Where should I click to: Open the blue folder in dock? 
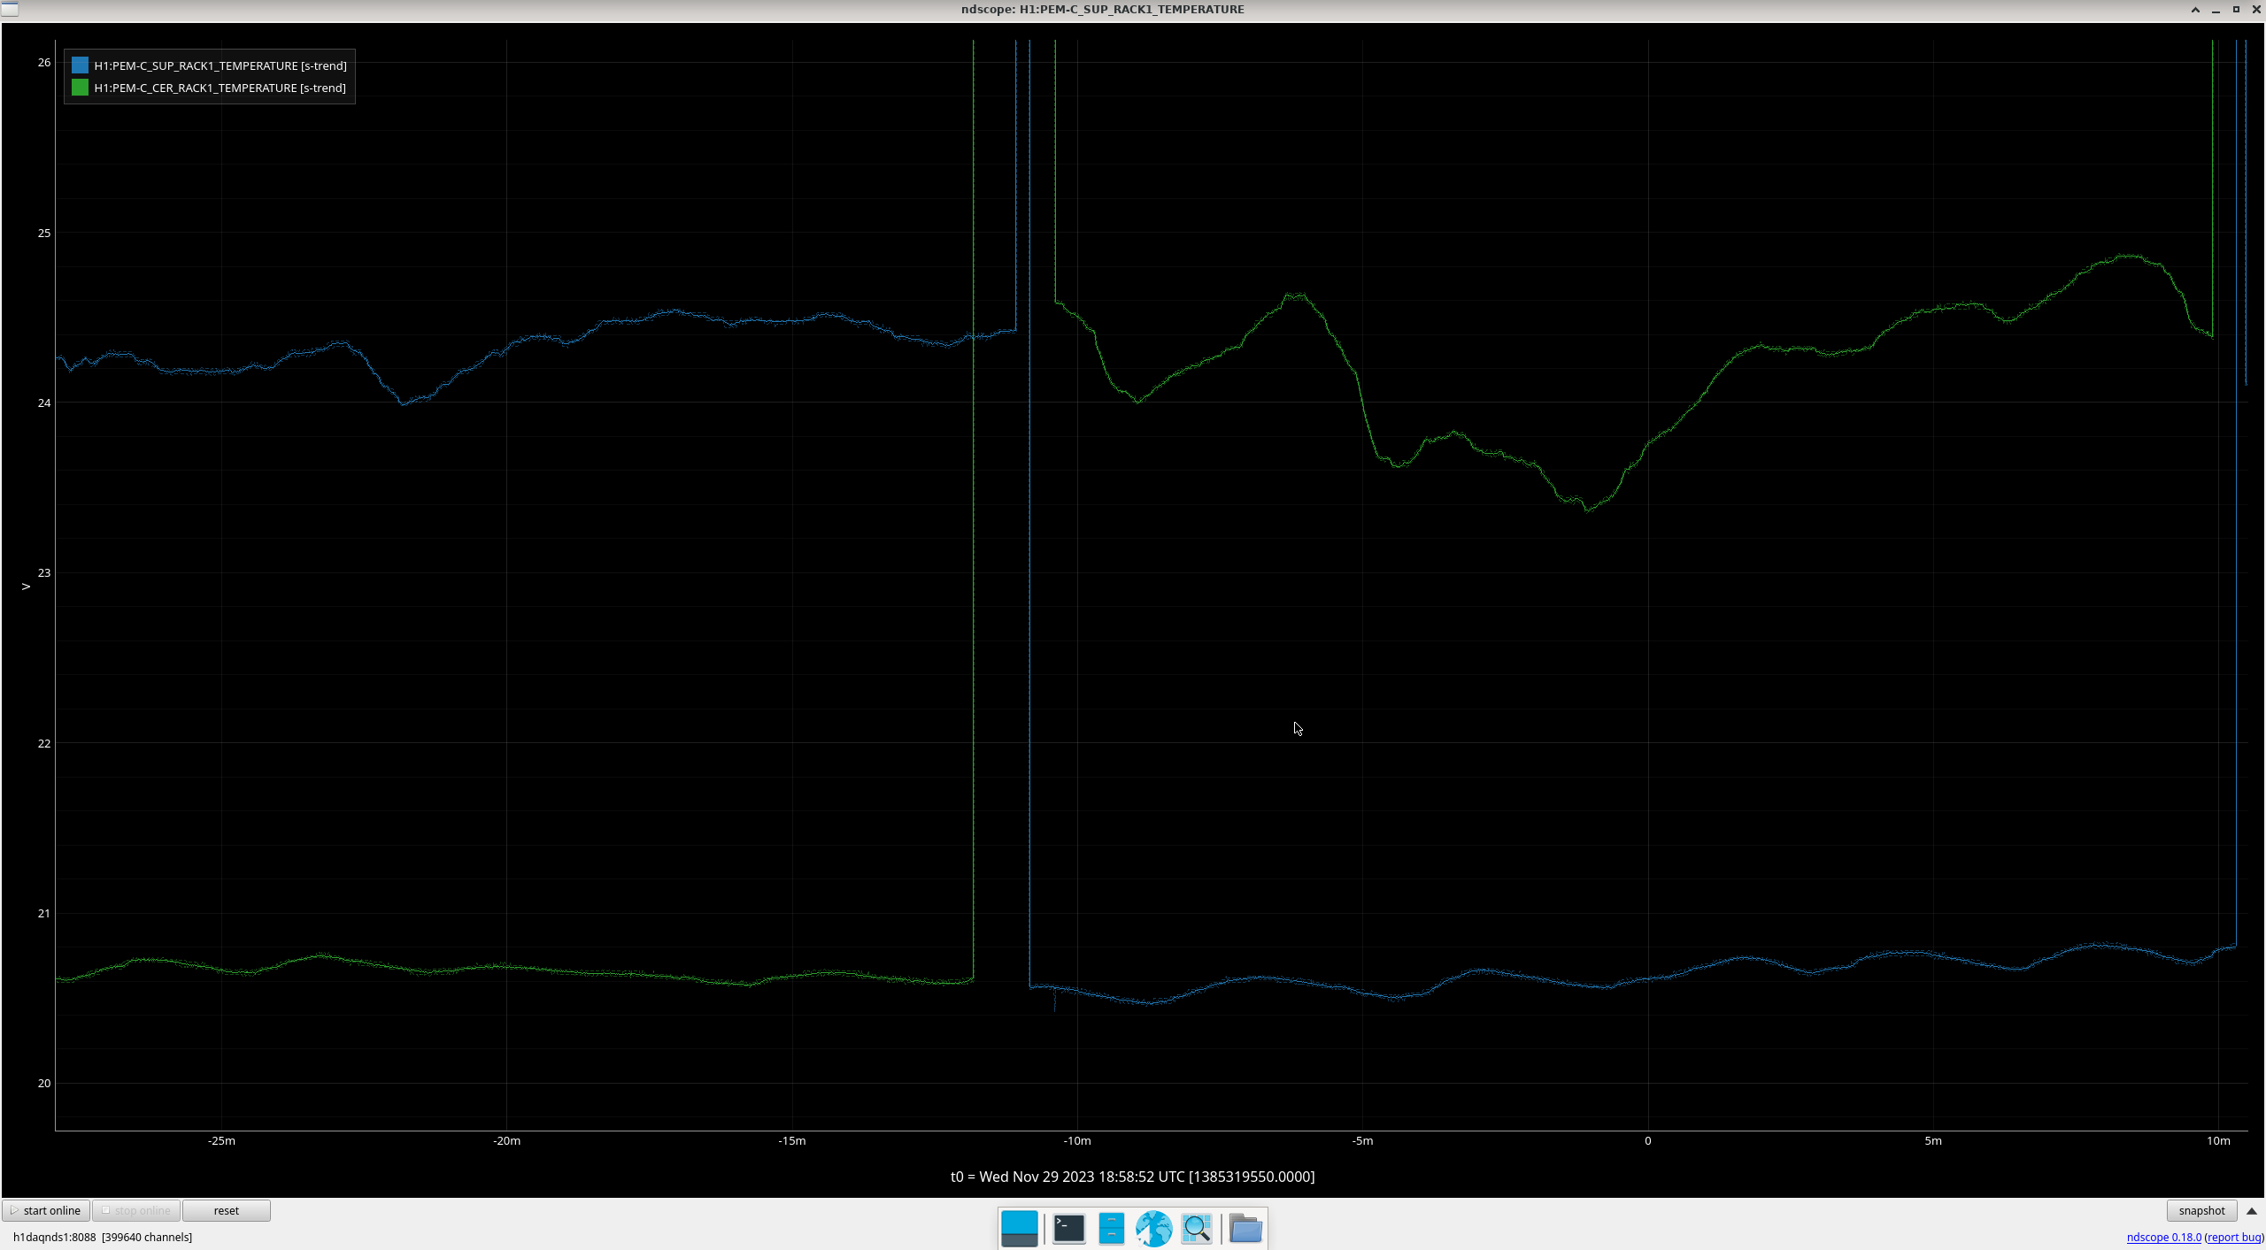(1245, 1228)
